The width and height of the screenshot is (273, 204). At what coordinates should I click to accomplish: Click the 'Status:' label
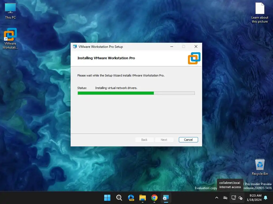pyautogui.click(x=82, y=88)
